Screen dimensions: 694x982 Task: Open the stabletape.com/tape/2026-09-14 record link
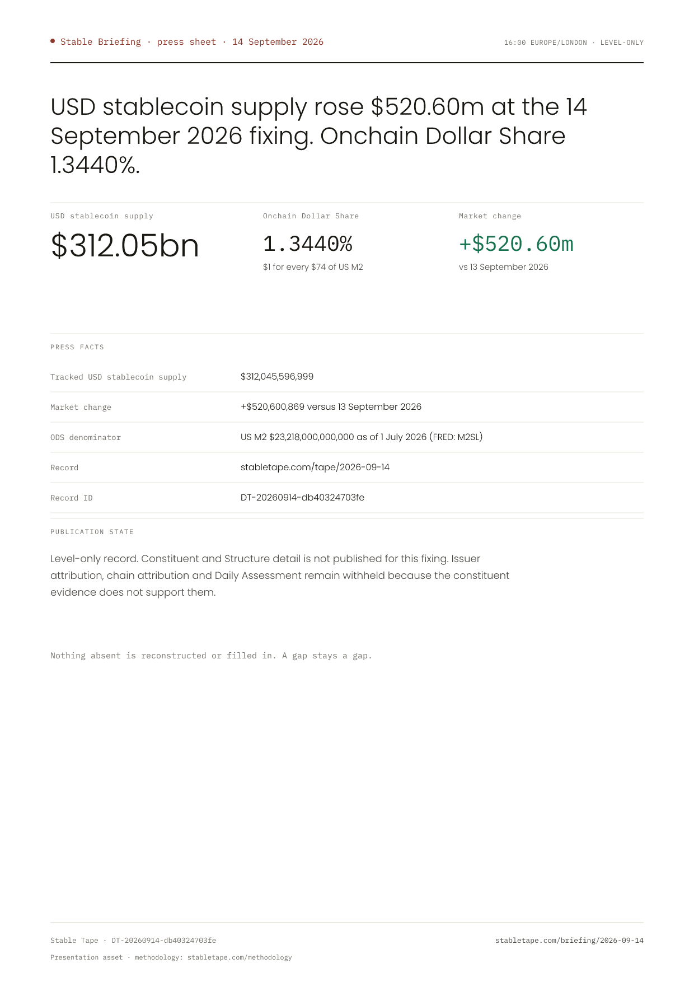point(315,467)
